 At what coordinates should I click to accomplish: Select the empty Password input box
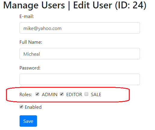pos(80,79)
